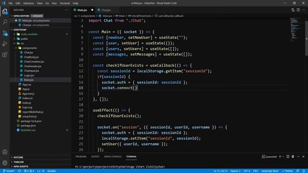Open the Selection menu
This screenshot has width=308, height=173.
tap(28, 3)
